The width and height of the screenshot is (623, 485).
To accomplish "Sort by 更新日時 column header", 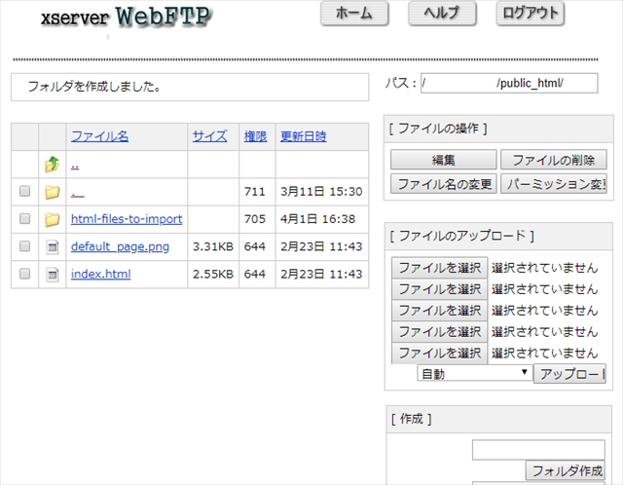I will click(303, 136).
